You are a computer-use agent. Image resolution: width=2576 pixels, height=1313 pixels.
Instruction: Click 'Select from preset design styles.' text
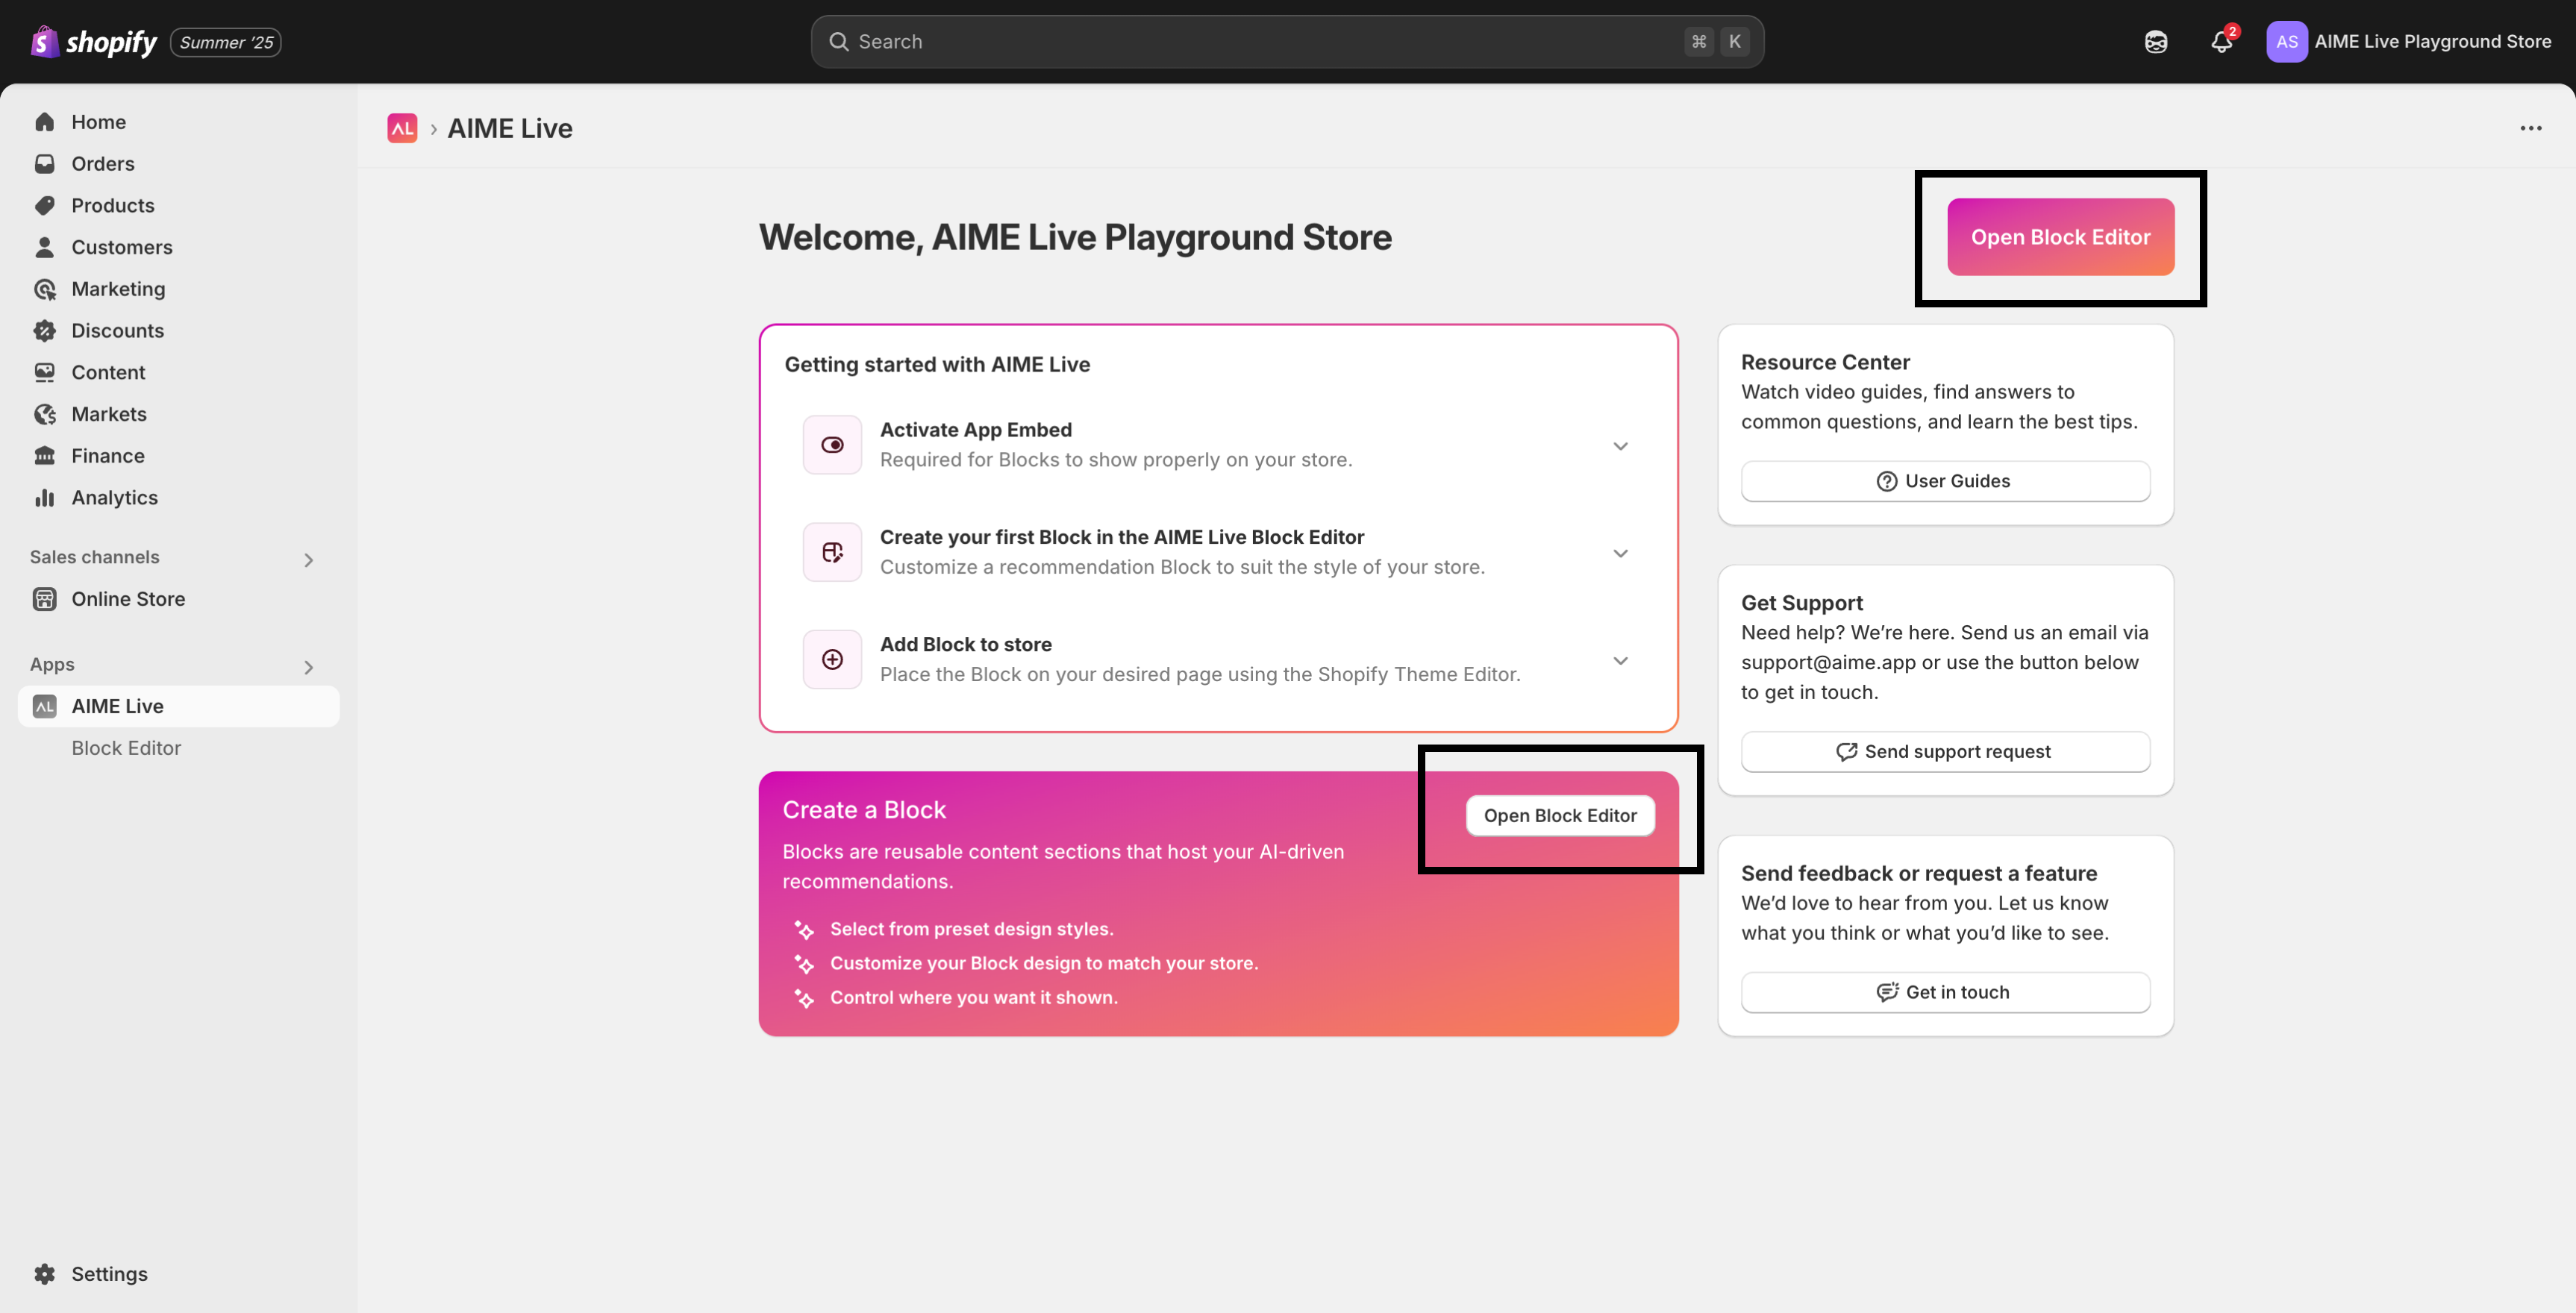point(971,929)
